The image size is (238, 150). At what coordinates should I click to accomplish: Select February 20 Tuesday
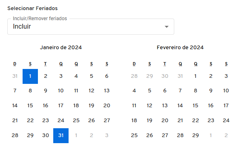click(x=165, y=121)
